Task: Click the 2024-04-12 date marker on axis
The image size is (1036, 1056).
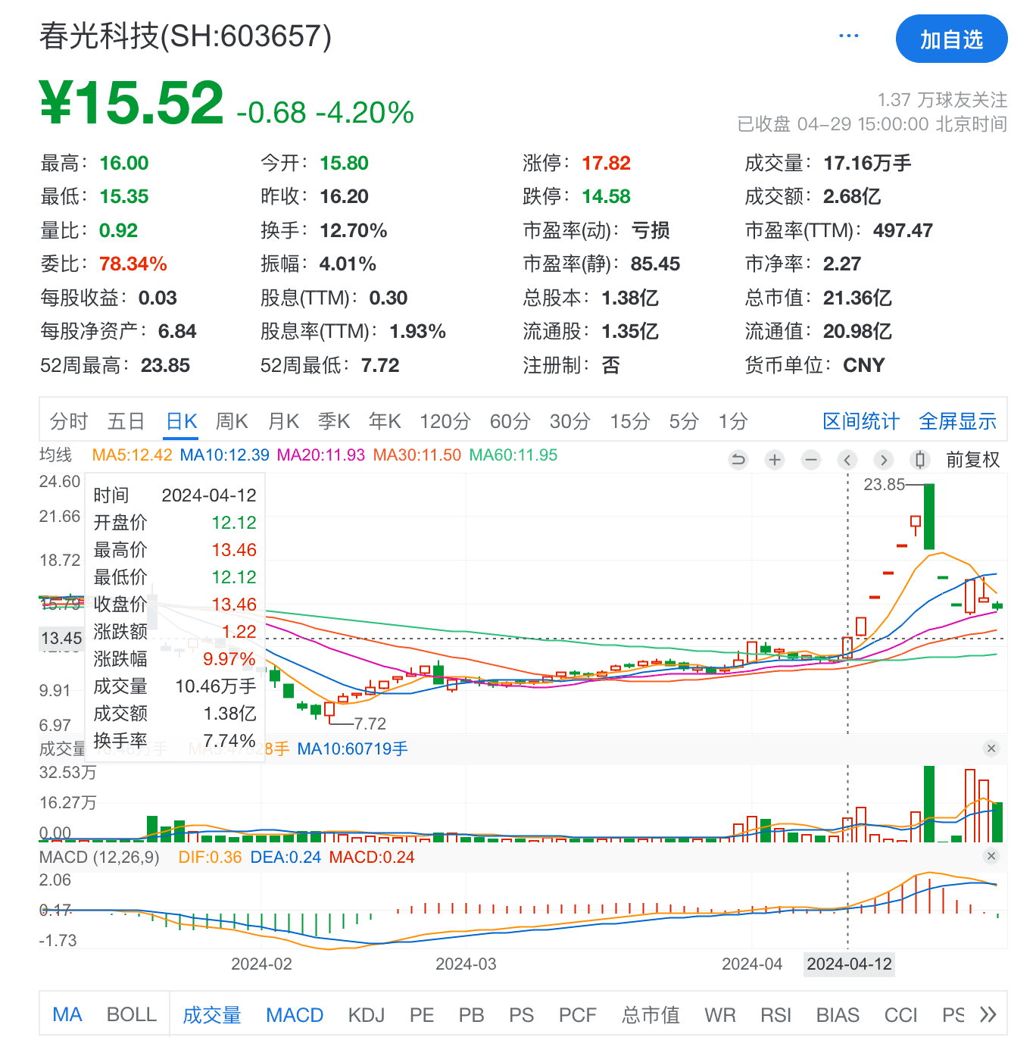Action: point(849,964)
